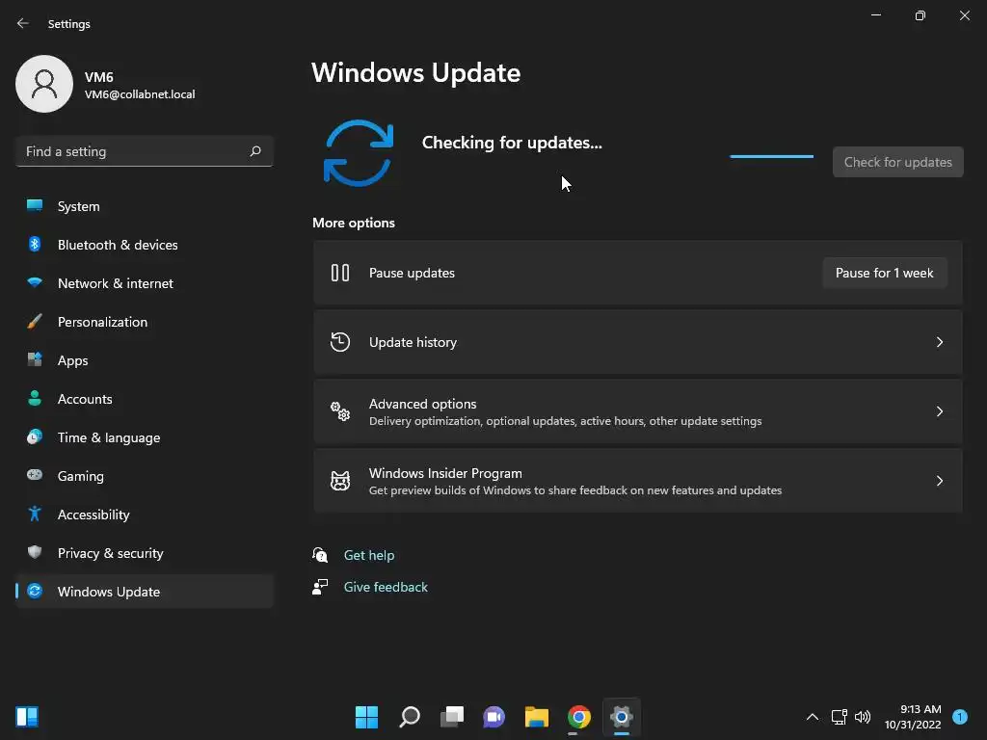This screenshot has height=740, width=987.
Task: Open the notification badge showing 1
Action: tap(960, 717)
